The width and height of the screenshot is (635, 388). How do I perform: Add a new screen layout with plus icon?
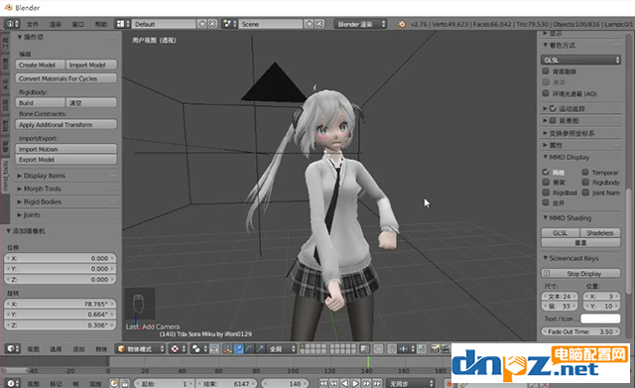(201, 24)
